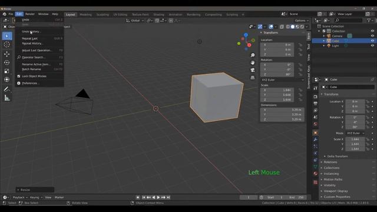The height and width of the screenshot is (212, 377).
Task: Open the Active Tool properties tab icon
Action: 316,88
